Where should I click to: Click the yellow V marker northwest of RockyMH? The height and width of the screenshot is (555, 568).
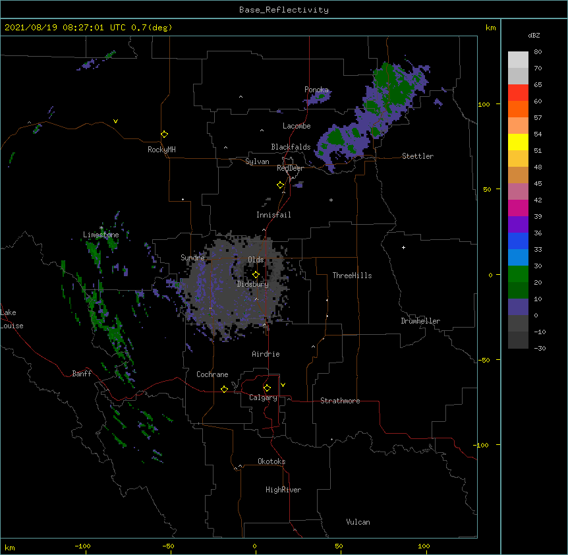tap(115, 121)
